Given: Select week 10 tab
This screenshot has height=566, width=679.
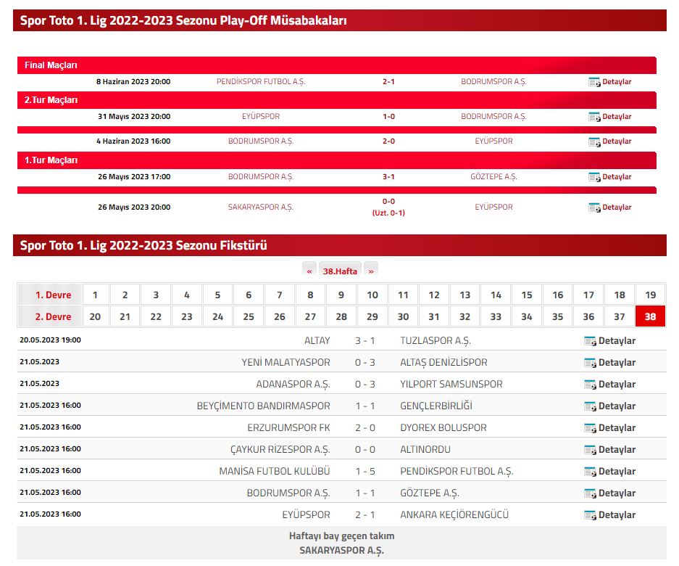Looking at the screenshot, I should pos(372,295).
